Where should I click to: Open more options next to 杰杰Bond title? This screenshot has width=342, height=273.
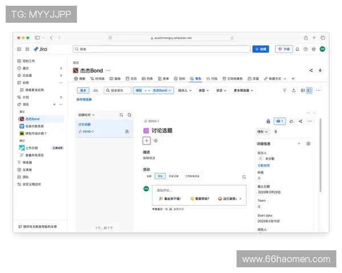pyautogui.click(x=108, y=71)
